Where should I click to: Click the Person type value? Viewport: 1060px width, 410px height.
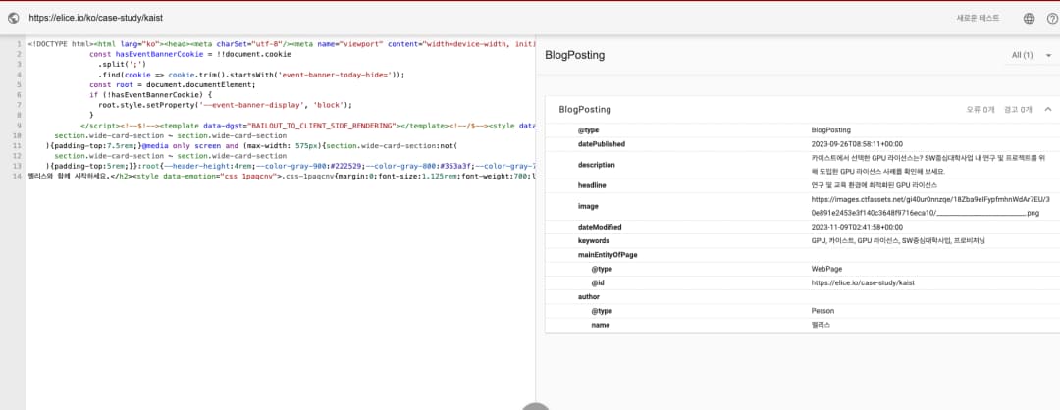(x=822, y=311)
